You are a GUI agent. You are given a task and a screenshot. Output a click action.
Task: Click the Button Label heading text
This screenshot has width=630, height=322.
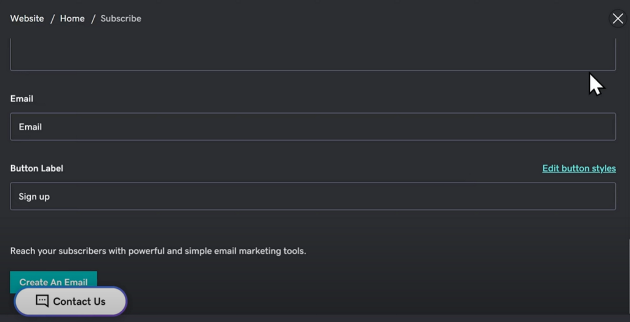(36, 168)
